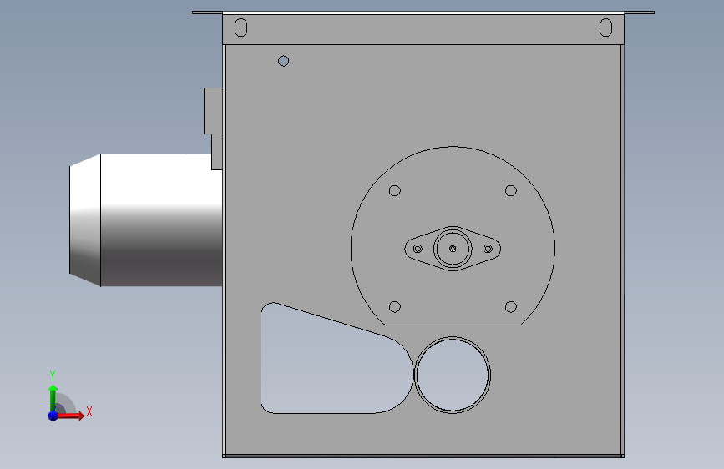Select lower-left hole of circular mounting plate
The image size is (724, 469).
tap(395, 307)
